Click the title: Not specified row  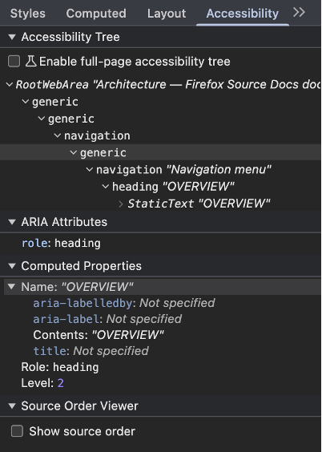[91, 351]
